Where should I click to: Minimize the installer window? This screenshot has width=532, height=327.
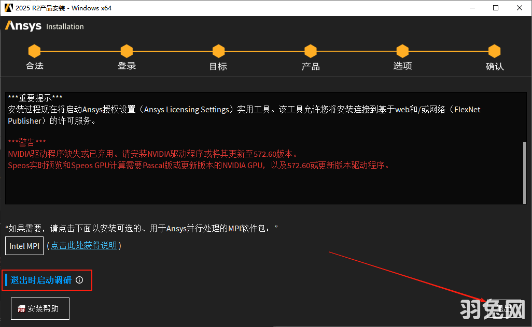tap(472, 8)
